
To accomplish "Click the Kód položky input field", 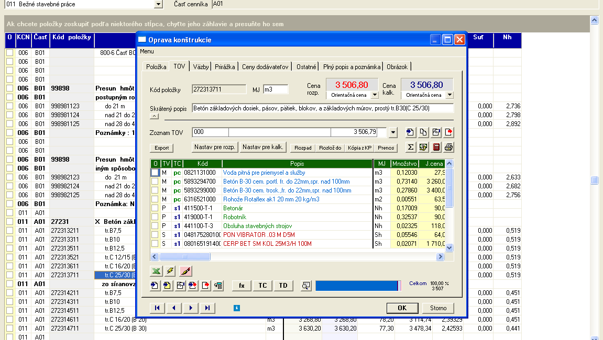I will 219,89.
